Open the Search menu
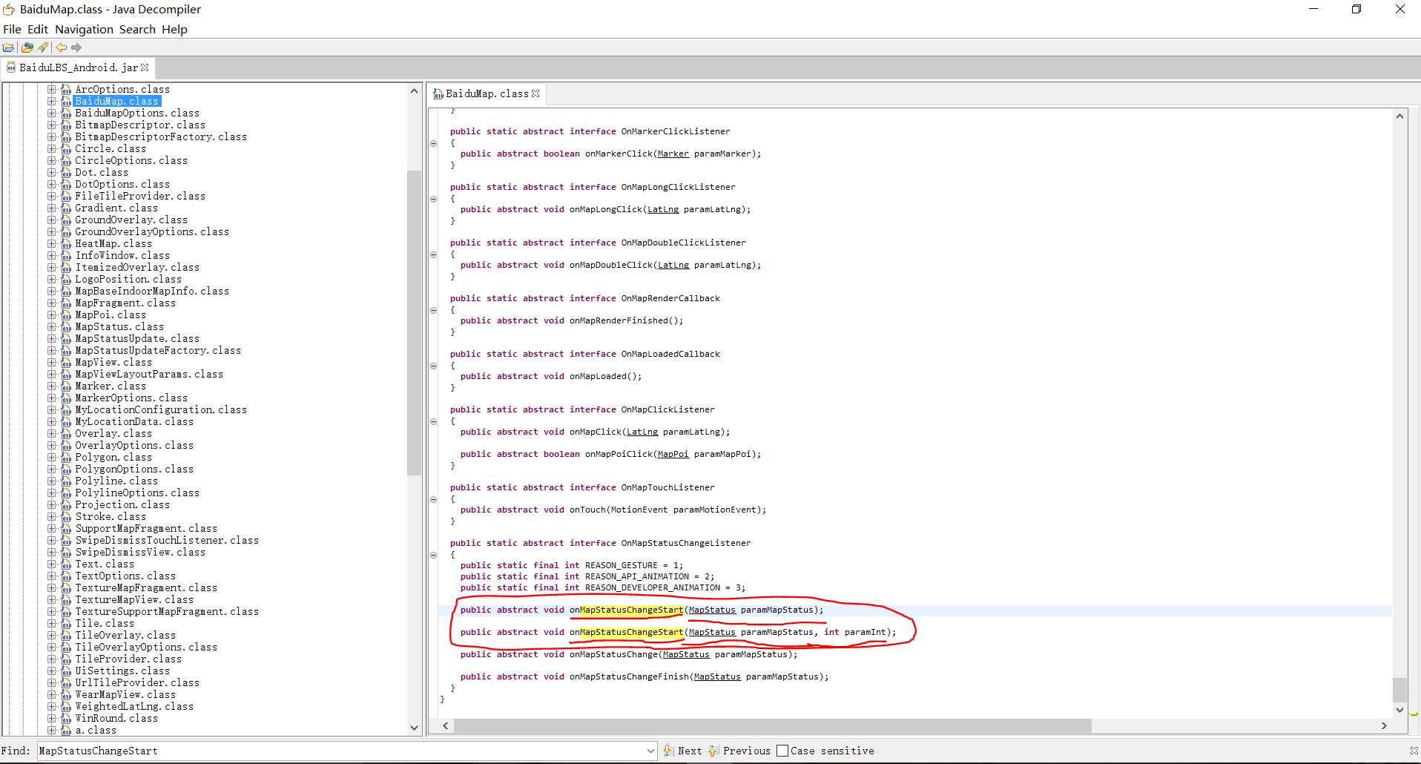Image resolution: width=1421 pixels, height=764 pixels. click(x=137, y=30)
